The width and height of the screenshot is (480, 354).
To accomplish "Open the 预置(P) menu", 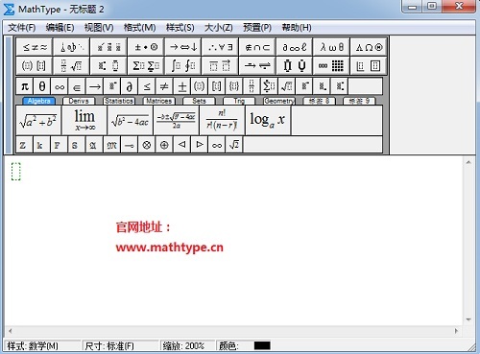I will pos(257,28).
